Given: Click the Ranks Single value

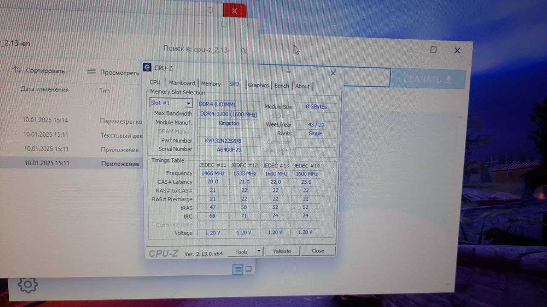Looking at the screenshot, I should [316, 134].
